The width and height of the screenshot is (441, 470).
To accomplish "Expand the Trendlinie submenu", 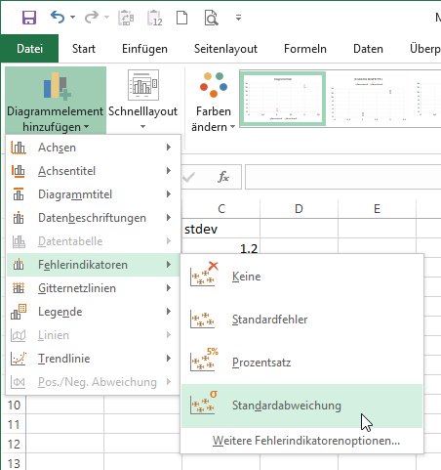I will point(93,359).
